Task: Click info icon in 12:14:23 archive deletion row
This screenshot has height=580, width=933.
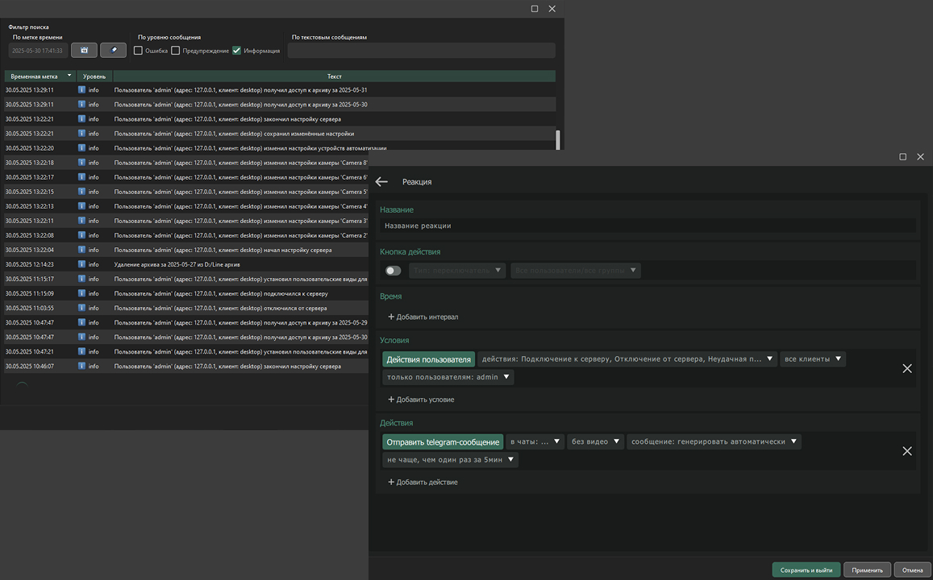Action: tap(82, 264)
